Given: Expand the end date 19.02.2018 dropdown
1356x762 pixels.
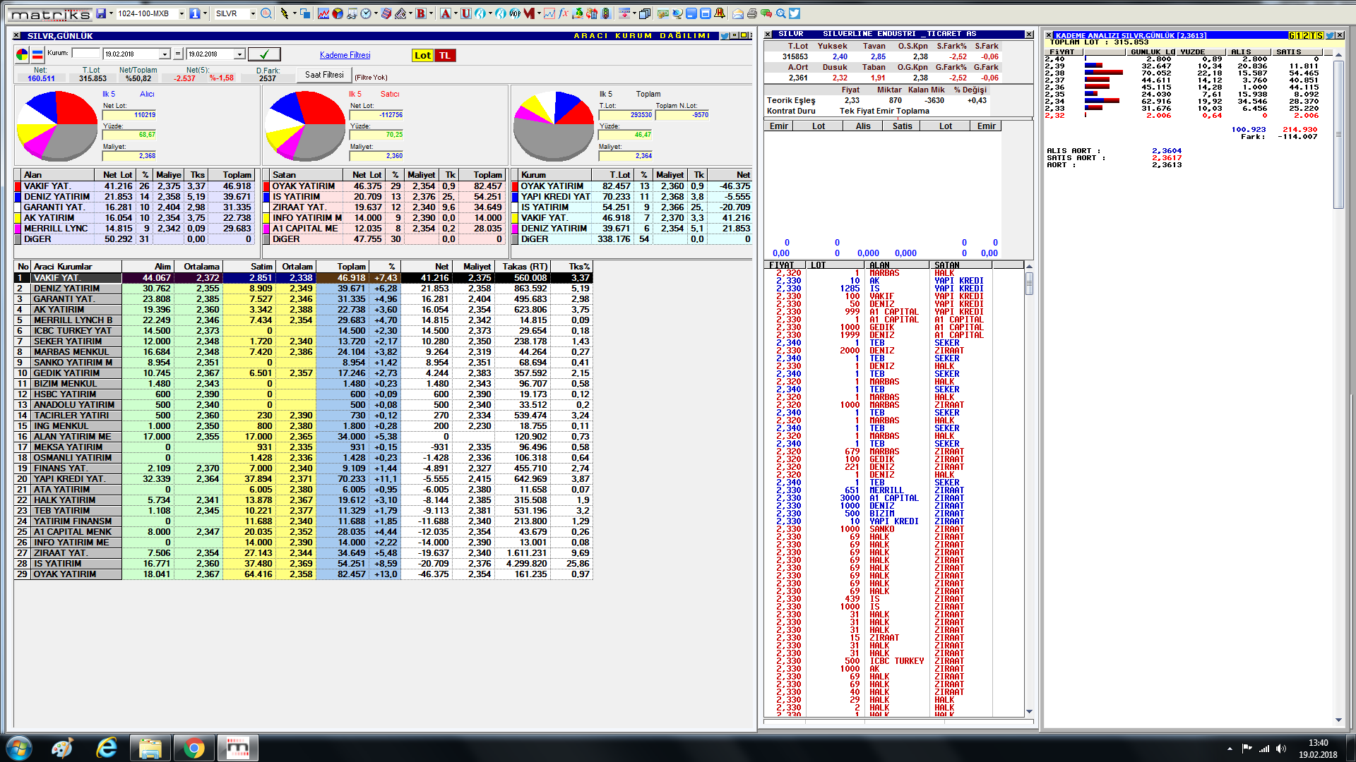Looking at the screenshot, I should click(239, 54).
